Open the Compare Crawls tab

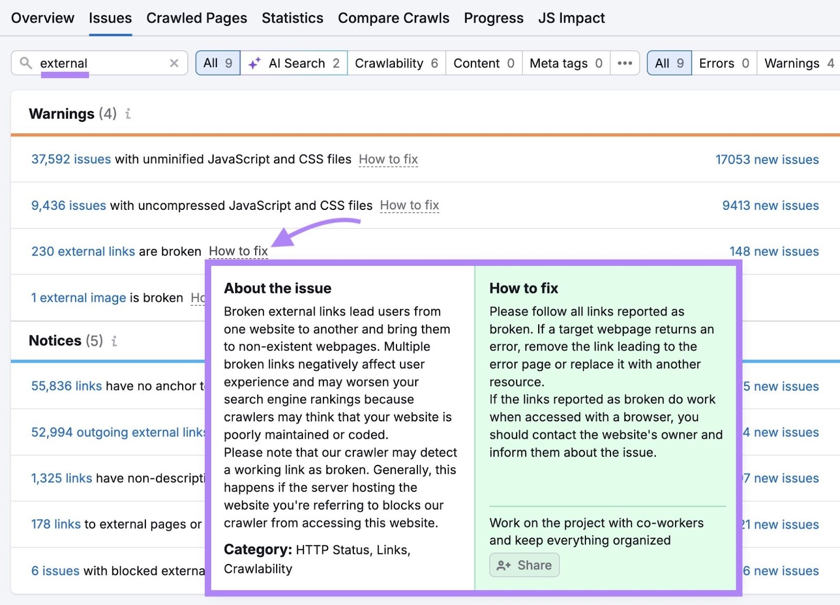click(x=394, y=17)
